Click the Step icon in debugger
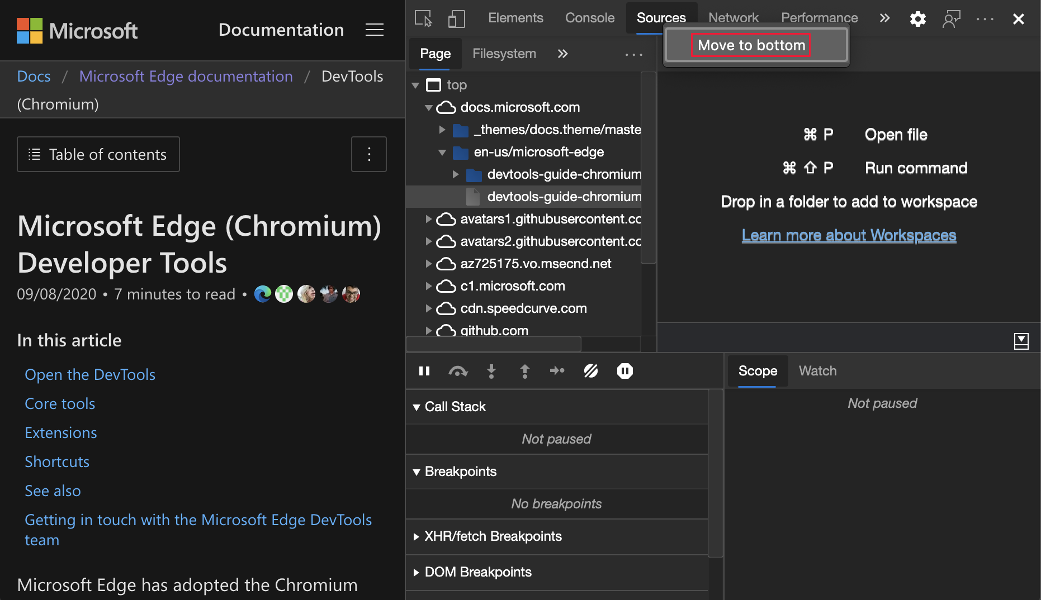 click(x=557, y=370)
